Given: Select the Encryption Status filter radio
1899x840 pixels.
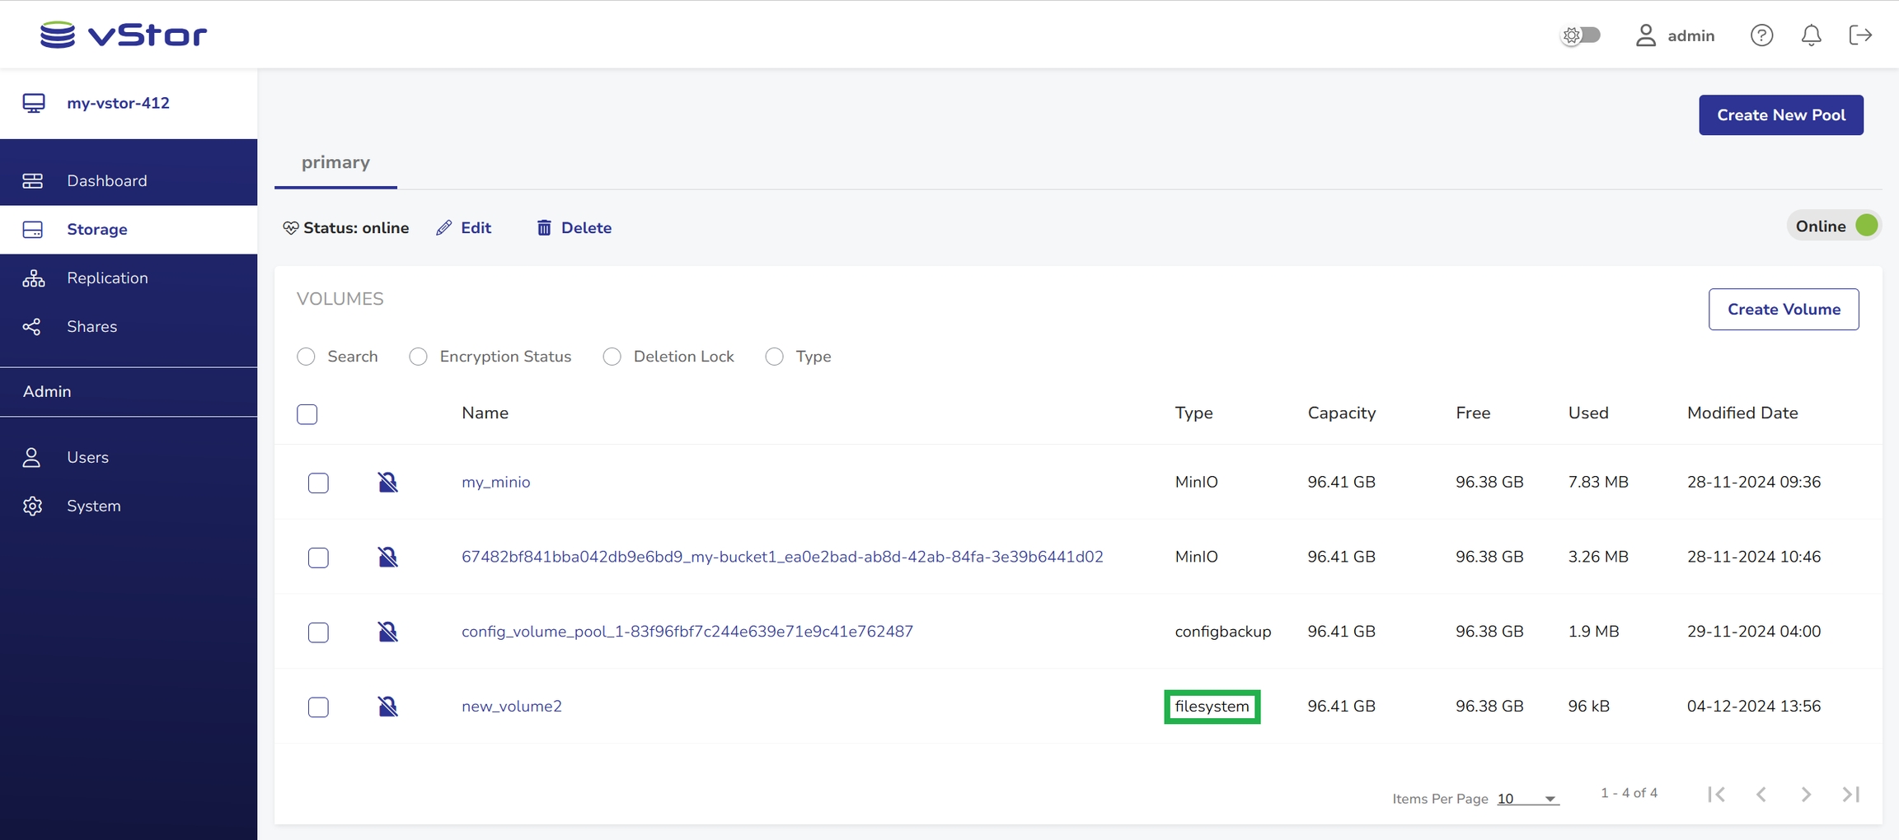Looking at the screenshot, I should [x=419, y=357].
